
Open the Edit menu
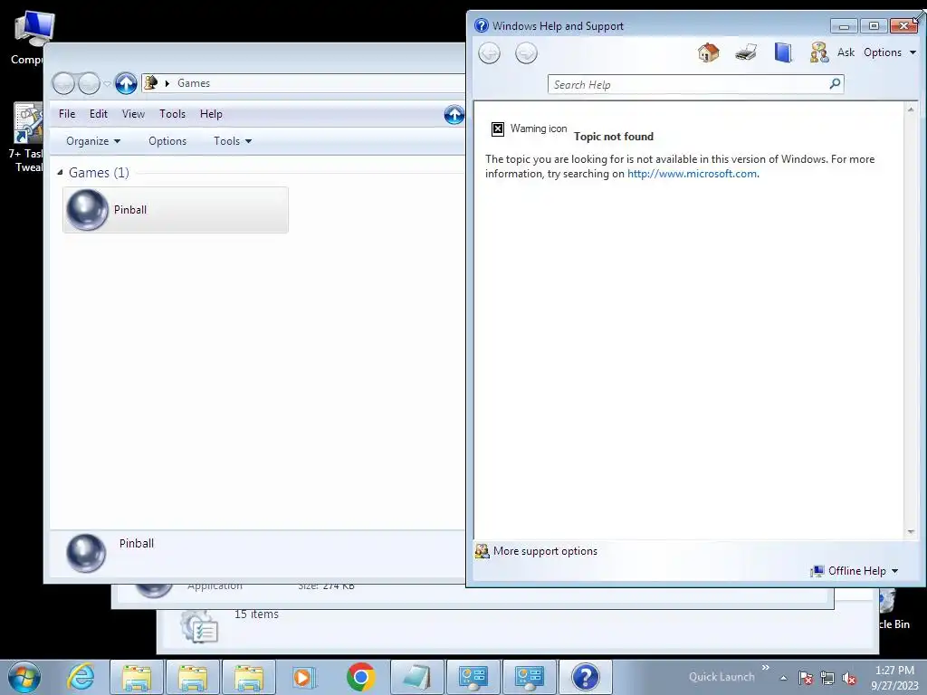(x=98, y=114)
